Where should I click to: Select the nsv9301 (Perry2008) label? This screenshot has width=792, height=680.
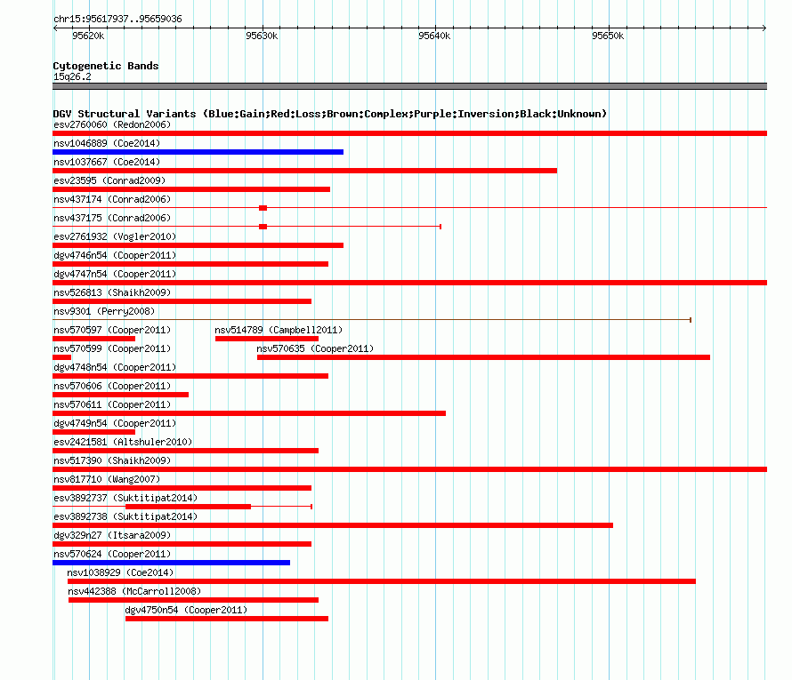coord(104,311)
